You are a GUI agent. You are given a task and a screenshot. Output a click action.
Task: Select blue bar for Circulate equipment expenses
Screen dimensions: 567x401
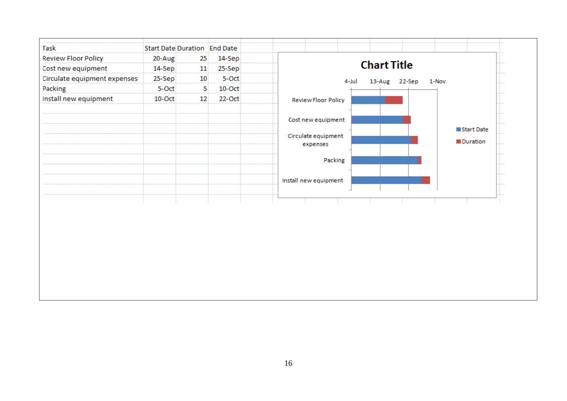tap(381, 140)
